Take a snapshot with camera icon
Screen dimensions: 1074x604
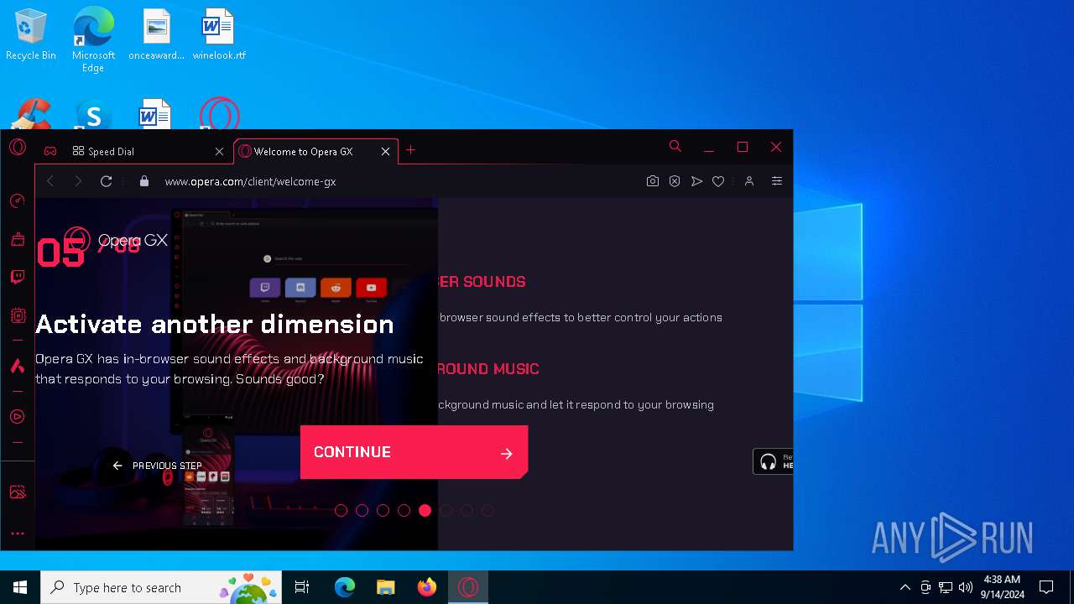pyautogui.click(x=653, y=181)
